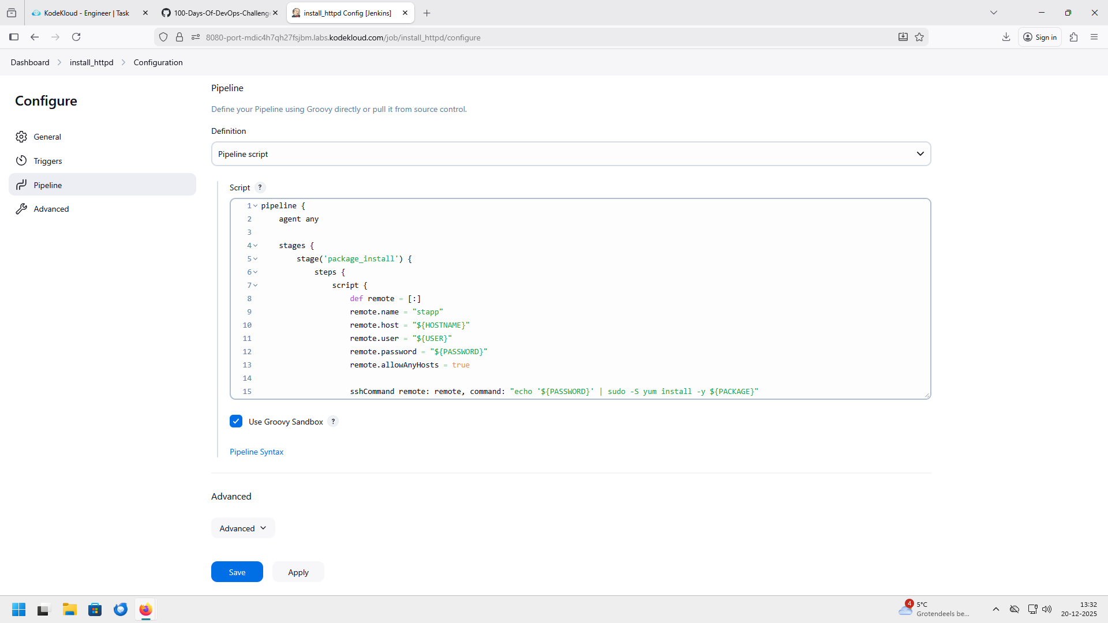The height and width of the screenshot is (623, 1108).
Task: Fold the stages block at line 4
Action: [255, 246]
